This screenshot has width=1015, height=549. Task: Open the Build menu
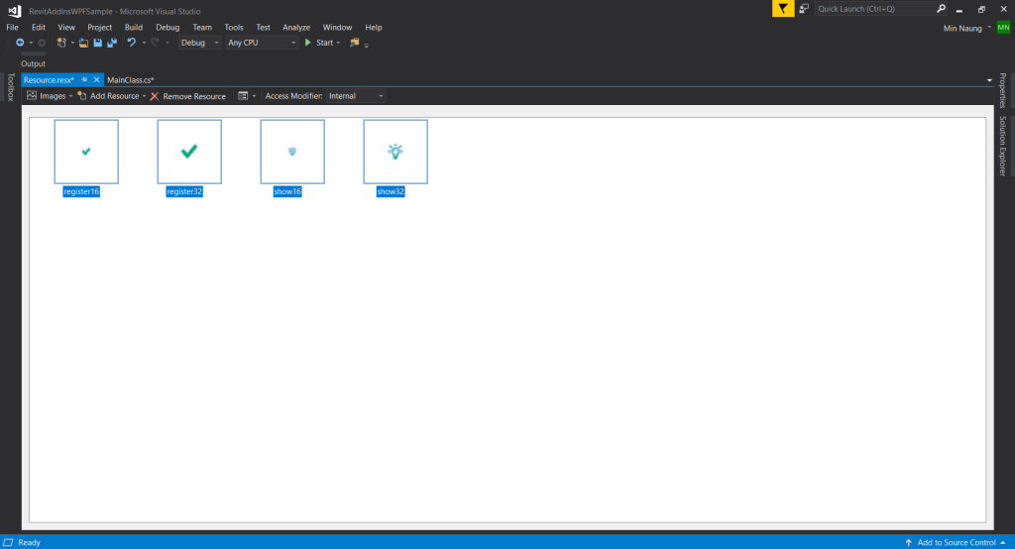(133, 28)
